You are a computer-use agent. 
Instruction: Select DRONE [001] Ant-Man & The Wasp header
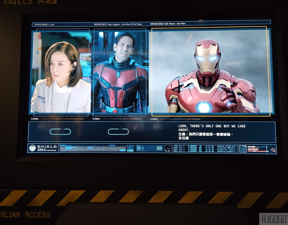[118, 24]
